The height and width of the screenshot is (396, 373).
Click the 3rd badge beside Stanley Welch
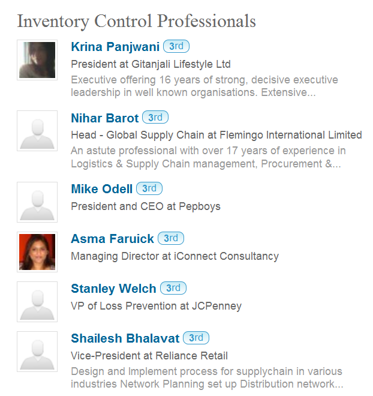[173, 288]
